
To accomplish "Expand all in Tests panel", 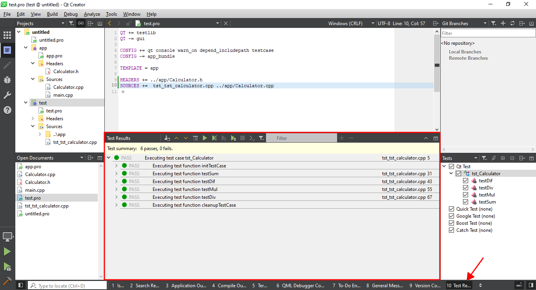I will [x=503, y=158].
